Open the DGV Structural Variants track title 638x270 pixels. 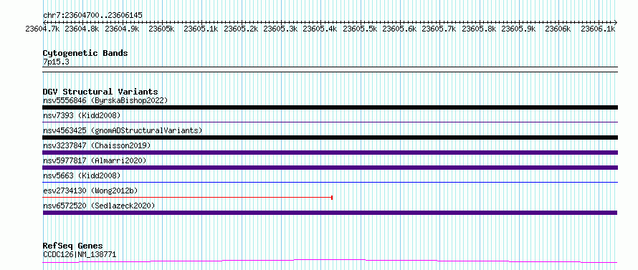100,92
